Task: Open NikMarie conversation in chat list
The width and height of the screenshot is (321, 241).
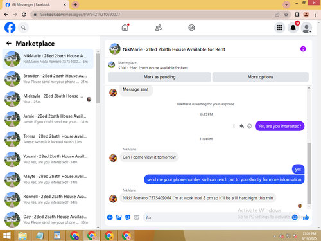Action: [48, 58]
